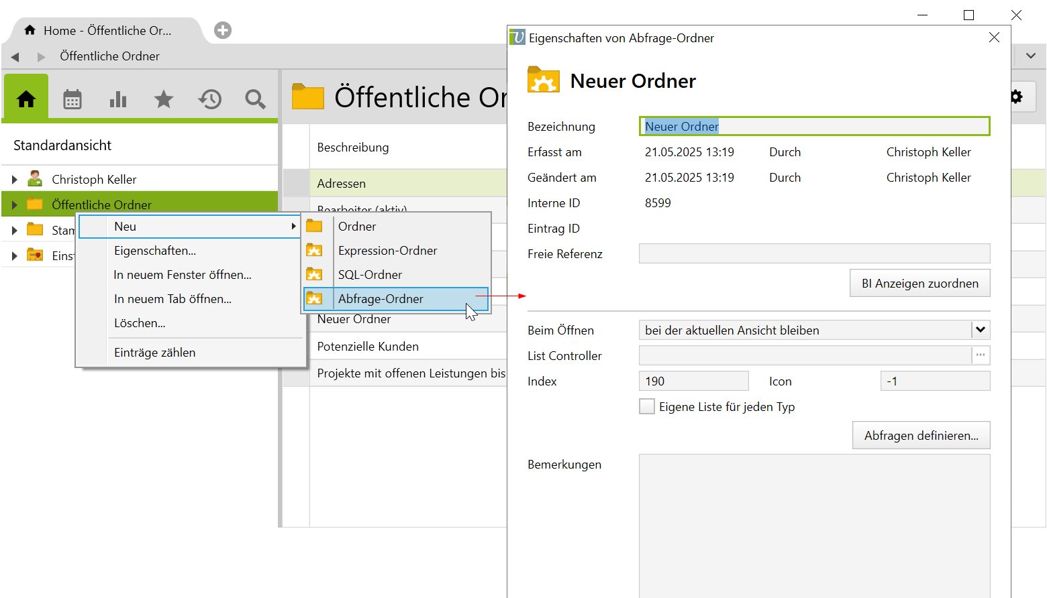Viewport: 1047px width, 598px height.
Task: Add a new tab with plus icon
Action: tap(223, 30)
